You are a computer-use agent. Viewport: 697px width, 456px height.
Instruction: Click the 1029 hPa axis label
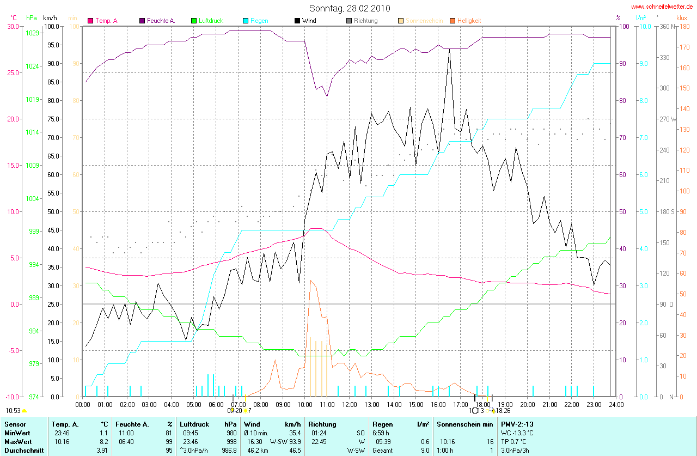tap(32, 33)
